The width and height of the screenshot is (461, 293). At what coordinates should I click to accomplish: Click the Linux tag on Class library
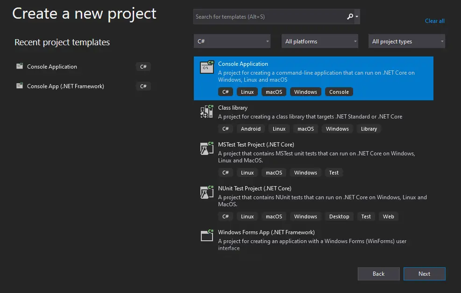pos(279,129)
